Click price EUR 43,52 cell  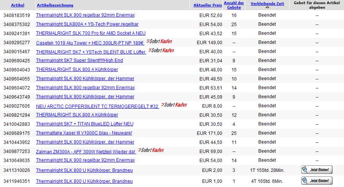211,33
